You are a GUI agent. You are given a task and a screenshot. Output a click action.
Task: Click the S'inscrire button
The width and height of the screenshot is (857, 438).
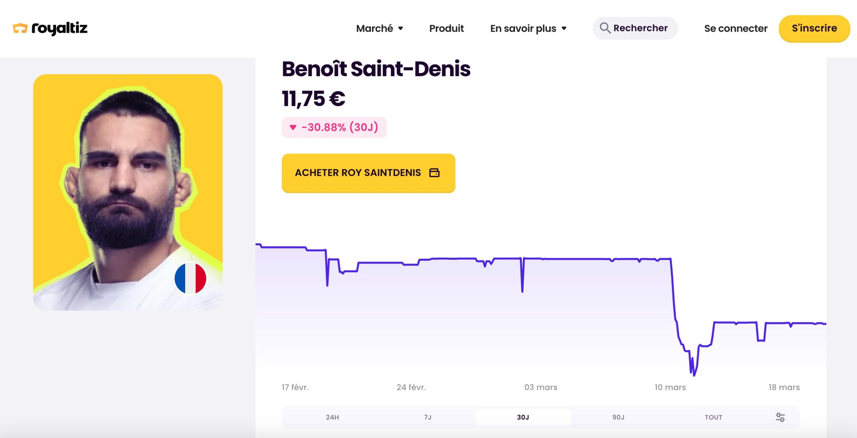tap(814, 28)
